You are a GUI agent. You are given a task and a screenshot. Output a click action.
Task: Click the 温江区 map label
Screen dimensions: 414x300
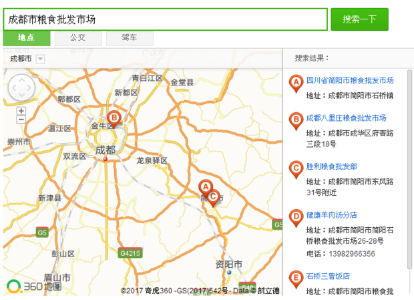coord(59,128)
